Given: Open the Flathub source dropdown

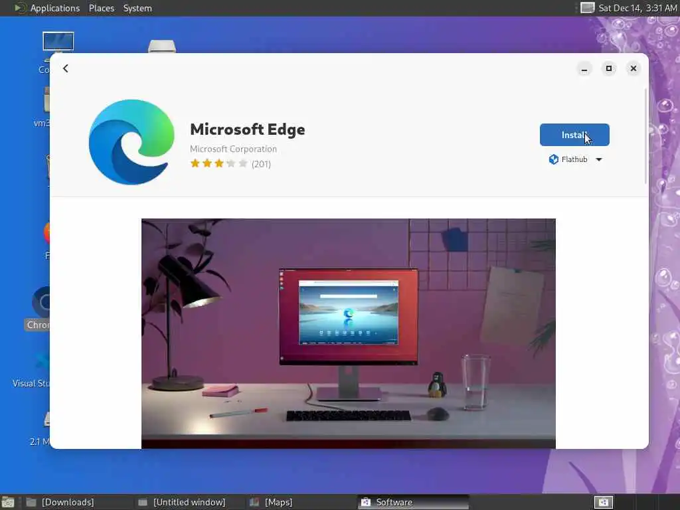Looking at the screenshot, I should pos(575,159).
